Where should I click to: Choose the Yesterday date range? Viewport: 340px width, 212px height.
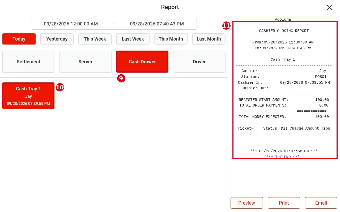57,39
